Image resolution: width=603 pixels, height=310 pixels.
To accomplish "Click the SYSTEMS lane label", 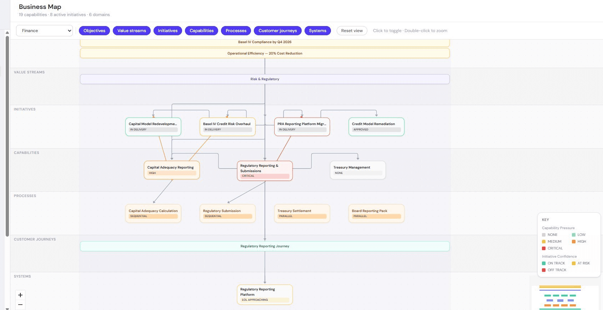I will tap(22, 277).
